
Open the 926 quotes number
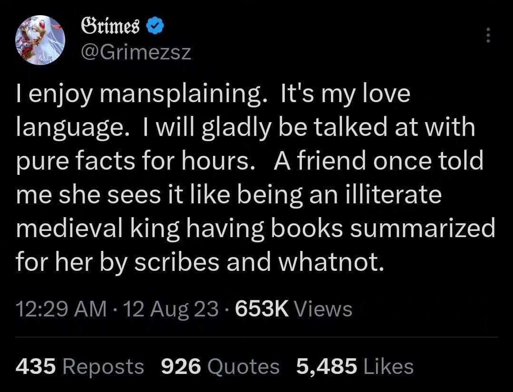[x=181, y=366]
